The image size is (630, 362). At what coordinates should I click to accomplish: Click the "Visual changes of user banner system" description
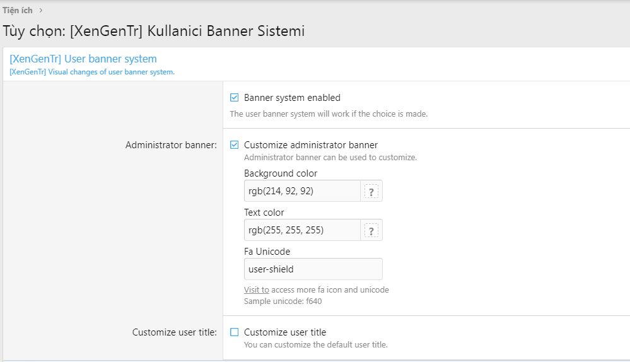click(x=92, y=72)
